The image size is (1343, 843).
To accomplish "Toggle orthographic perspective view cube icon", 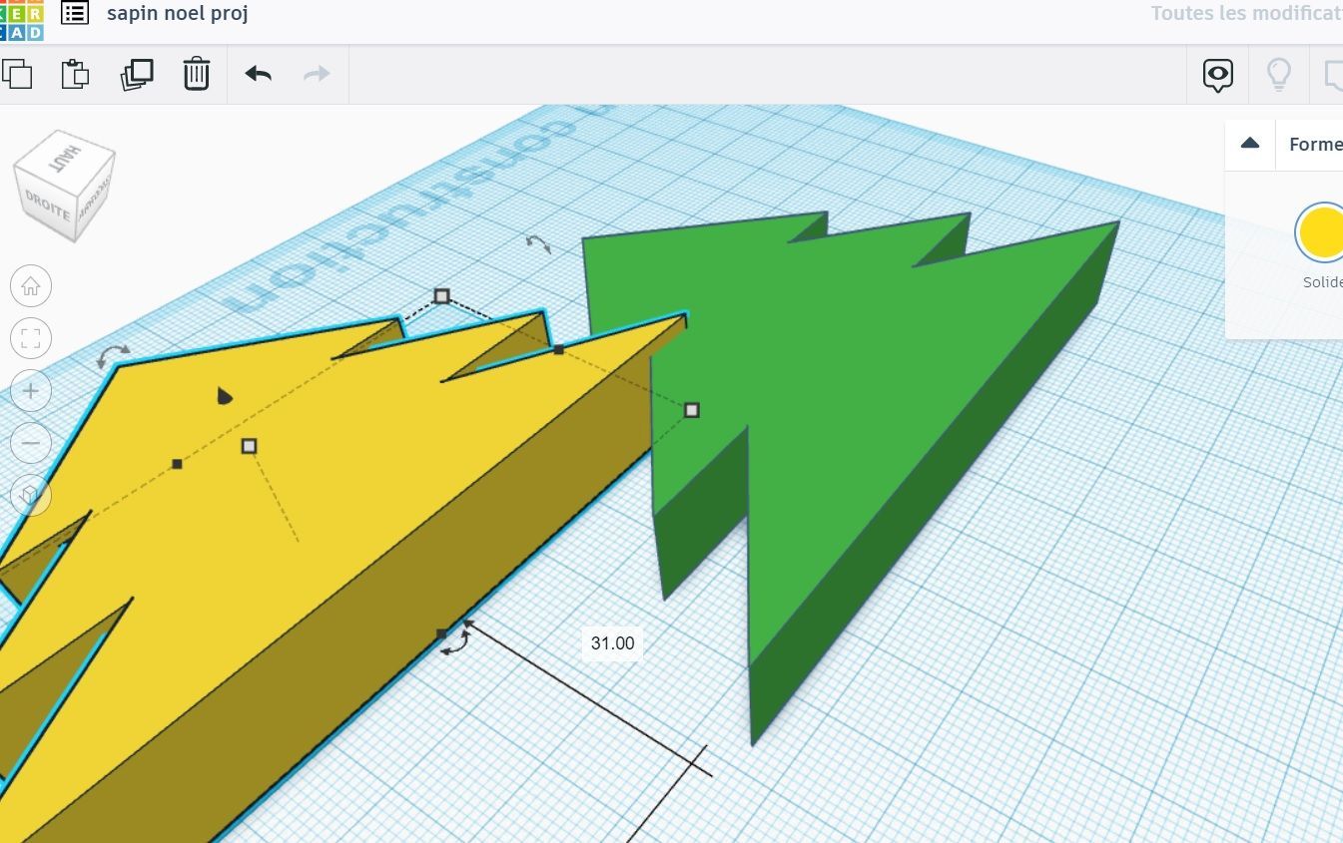I will (31, 494).
